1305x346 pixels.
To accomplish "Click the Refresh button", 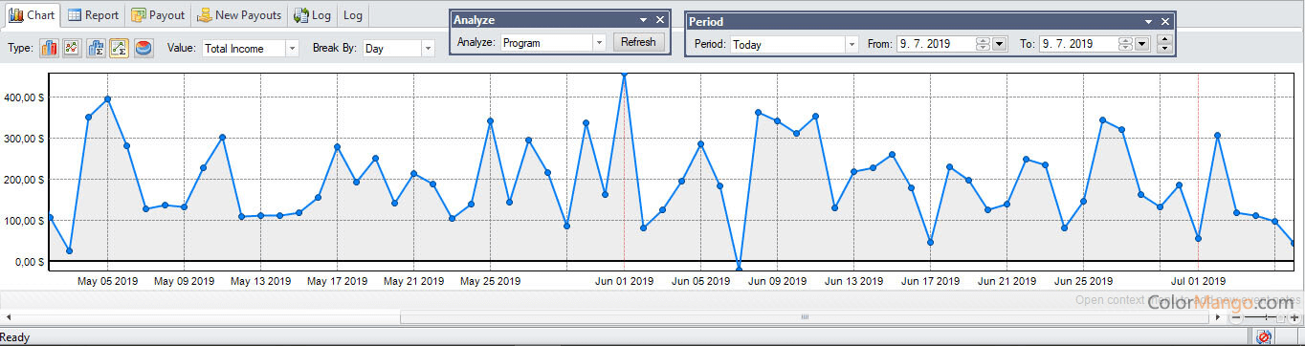I will point(638,42).
